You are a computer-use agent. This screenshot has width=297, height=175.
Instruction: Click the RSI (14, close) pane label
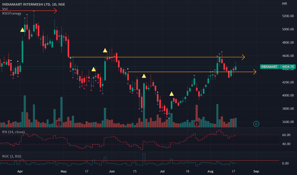[13, 132]
